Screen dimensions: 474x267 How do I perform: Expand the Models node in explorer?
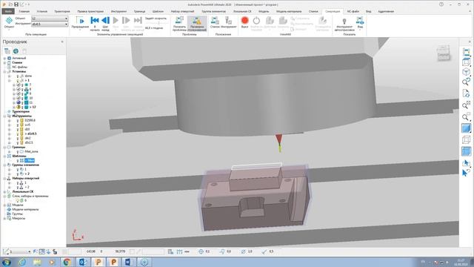pyautogui.click(x=4, y=205)
